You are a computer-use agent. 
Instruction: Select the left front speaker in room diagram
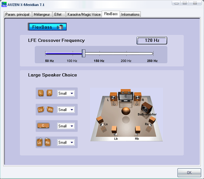click(113, 96)
